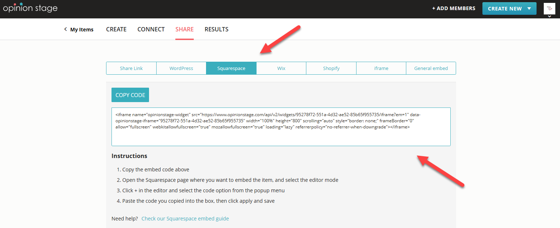Open the CONNECT section

pyautogui.click(x=151, y=29)
